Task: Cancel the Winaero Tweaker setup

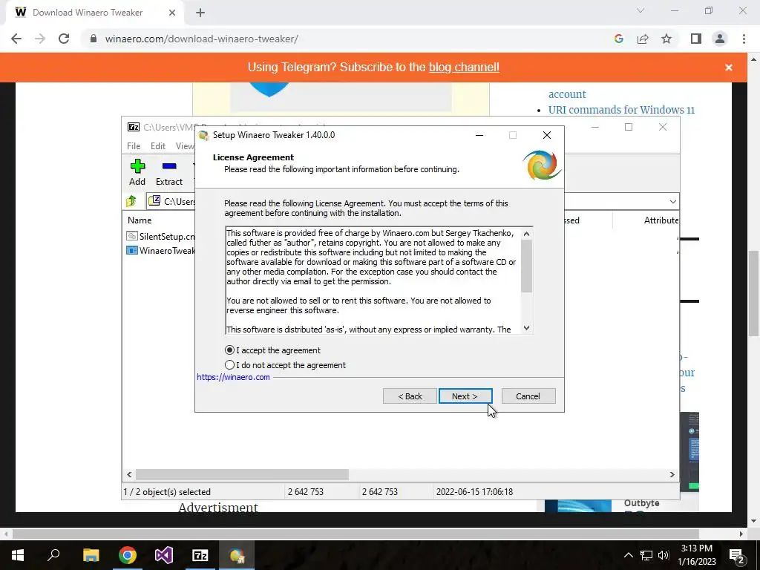Action: pyautogui.click(x=528, y=396)
